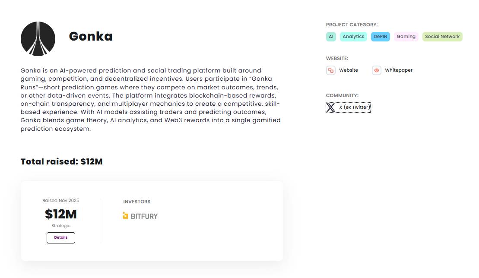Click the Bitfury investor logo
The image size is (479, 278).
(140, 216)
